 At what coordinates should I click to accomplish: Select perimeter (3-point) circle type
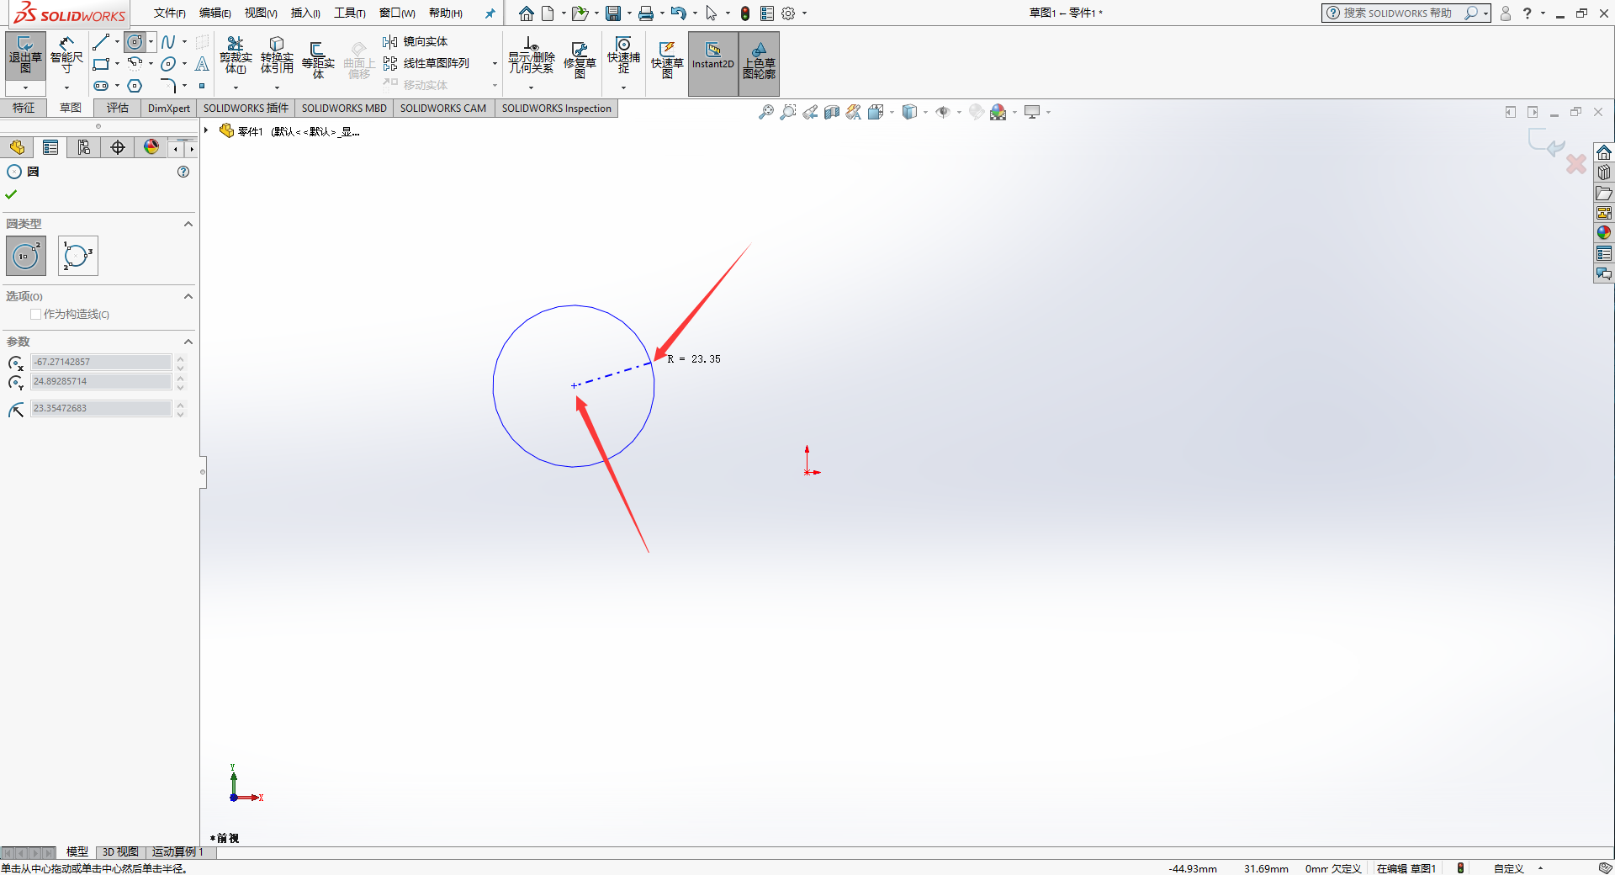tap(78, 256)
